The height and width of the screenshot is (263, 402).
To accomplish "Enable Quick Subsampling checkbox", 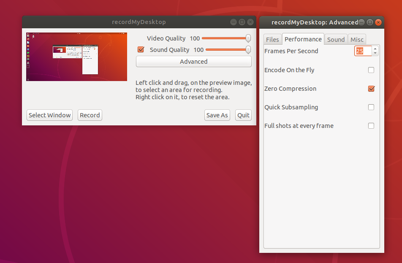I will pos(371,107).
